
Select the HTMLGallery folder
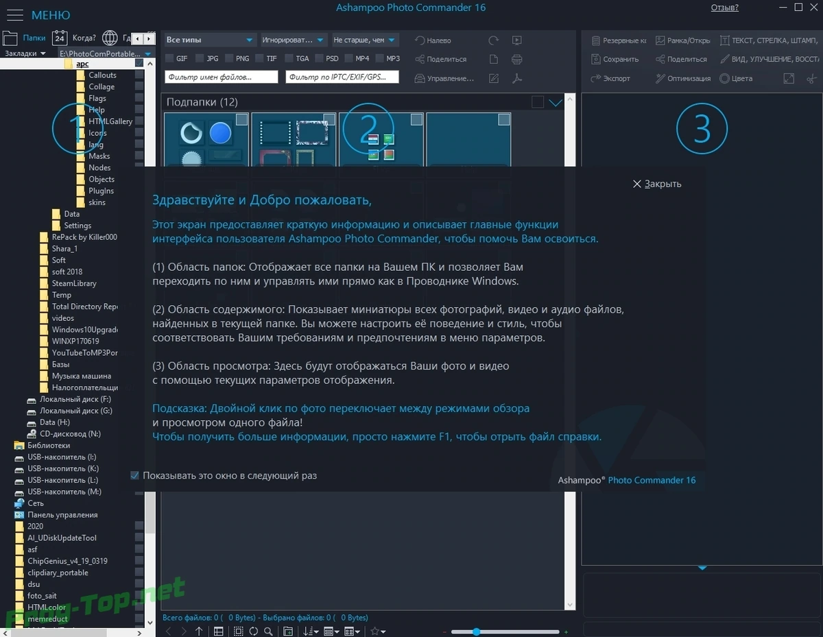pos(110,121)
